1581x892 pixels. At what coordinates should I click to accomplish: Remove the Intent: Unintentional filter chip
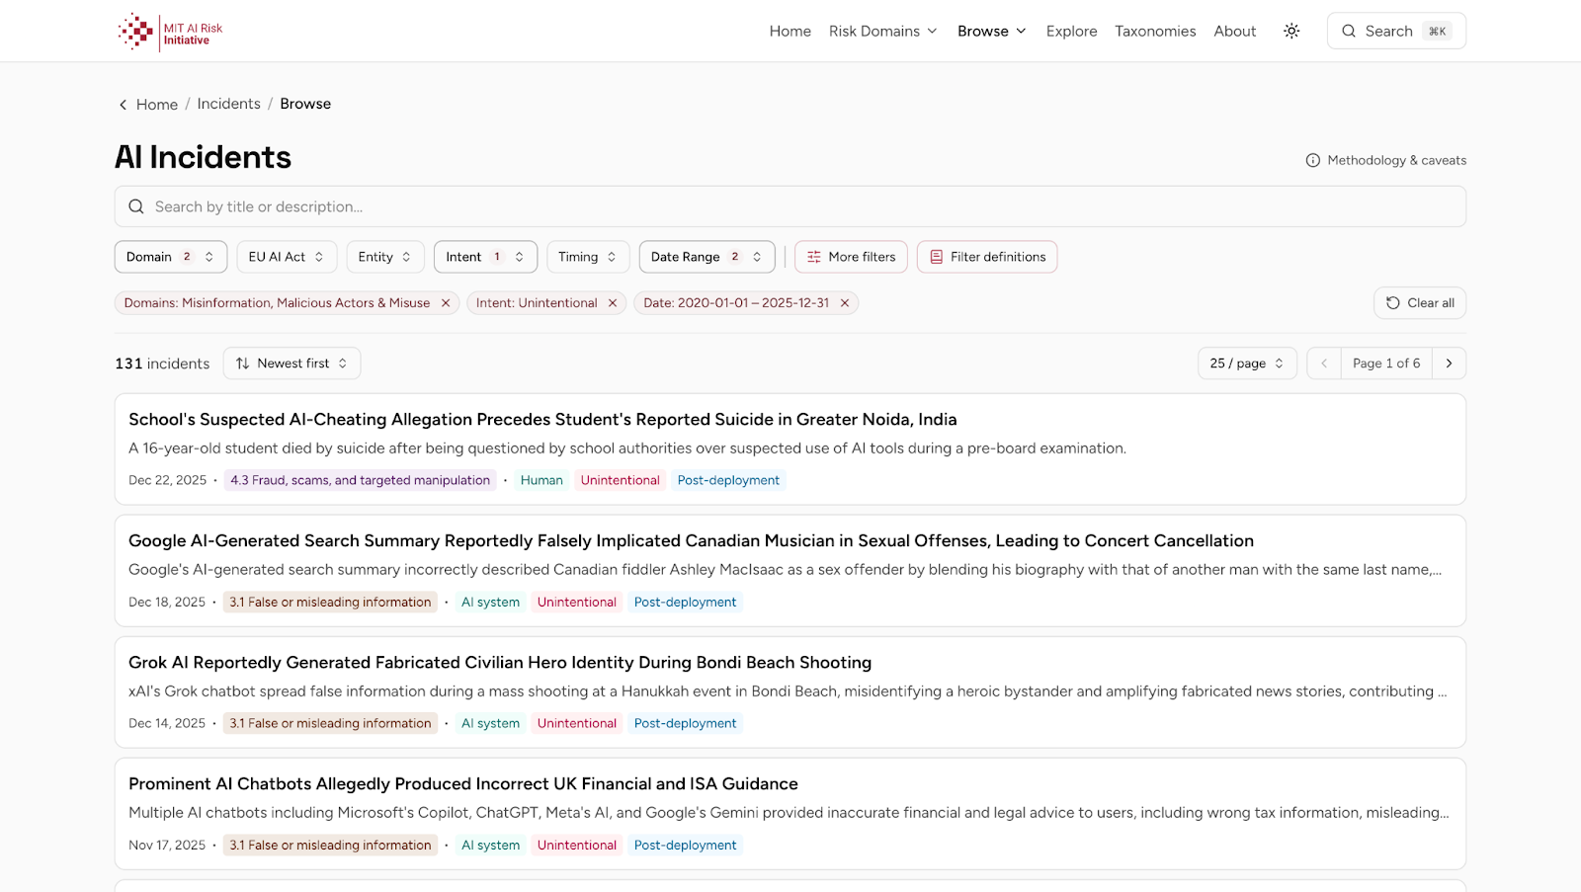coord(613,303)
